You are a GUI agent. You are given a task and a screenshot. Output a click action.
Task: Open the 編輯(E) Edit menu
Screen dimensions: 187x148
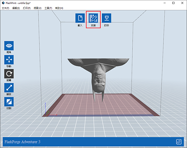click(x=16, y=8)
